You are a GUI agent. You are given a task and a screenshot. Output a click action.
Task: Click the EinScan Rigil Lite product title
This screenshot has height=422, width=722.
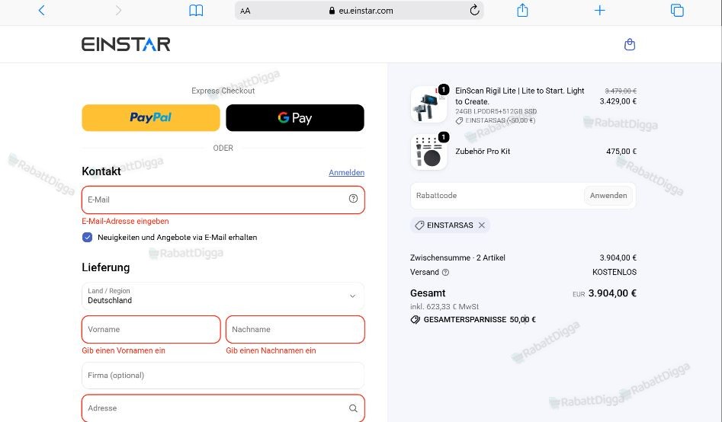(x=520, y=96)
